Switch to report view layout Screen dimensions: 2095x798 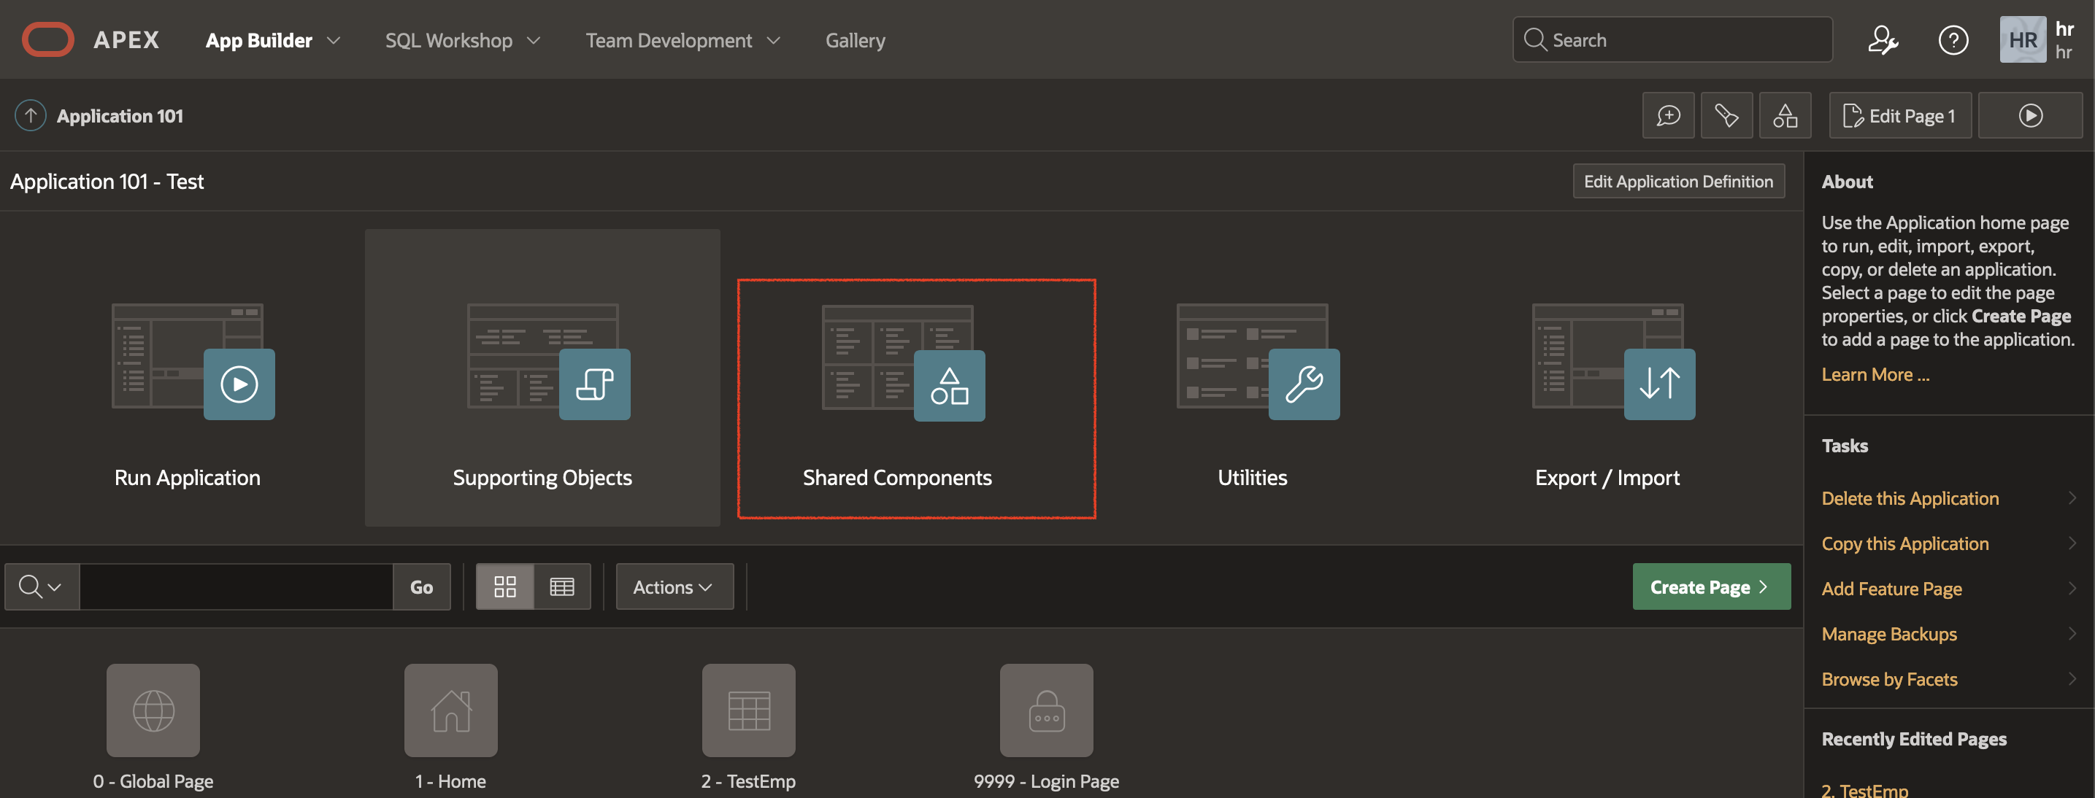562,586
